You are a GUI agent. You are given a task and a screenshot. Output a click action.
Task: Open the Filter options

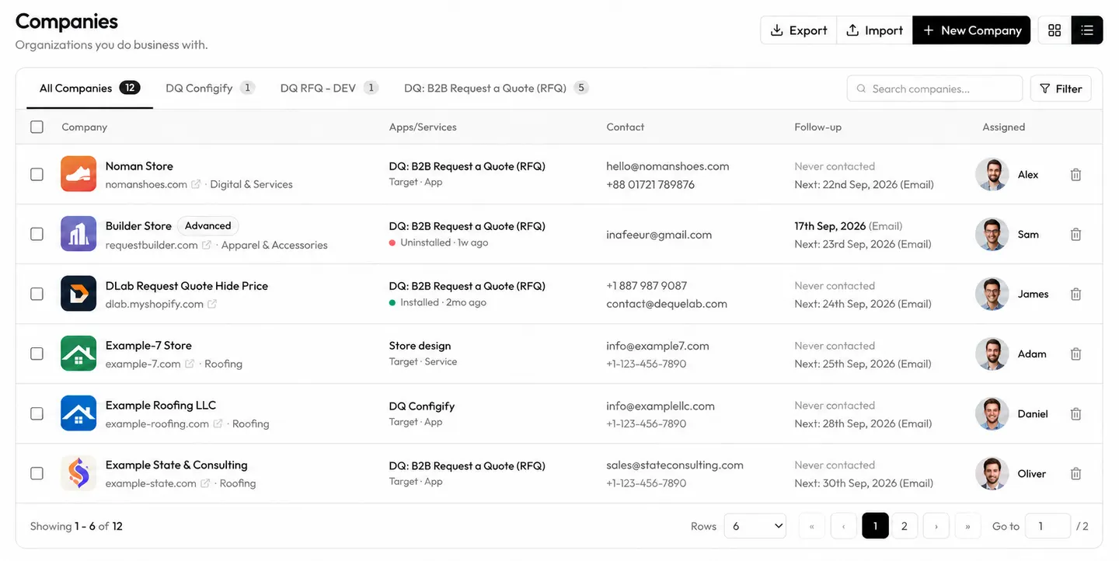(1061, 89)
